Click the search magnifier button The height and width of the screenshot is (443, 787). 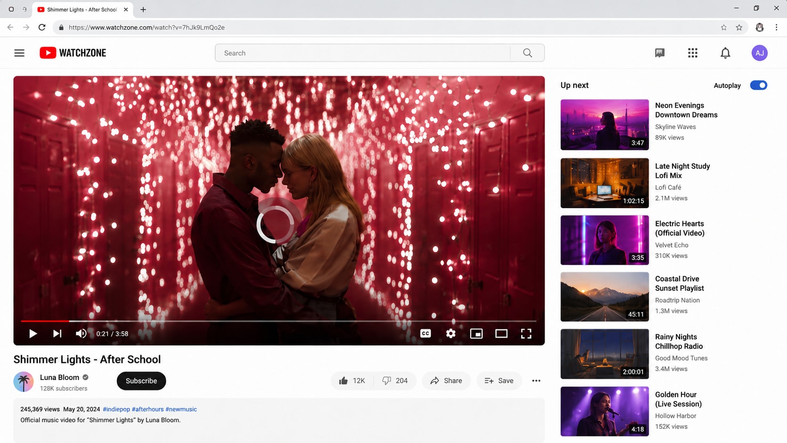tap(527, 53)
